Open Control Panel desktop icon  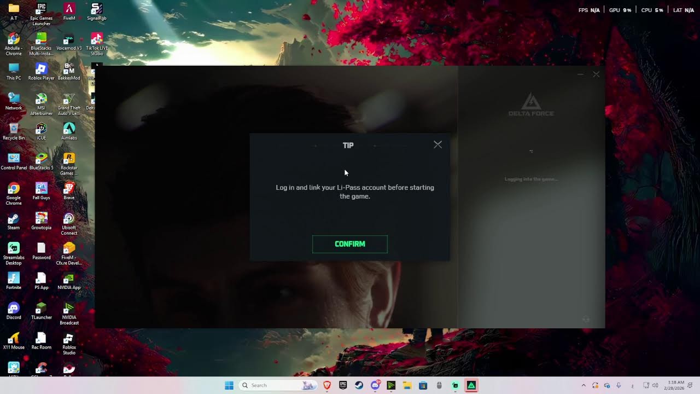[14, 161]
